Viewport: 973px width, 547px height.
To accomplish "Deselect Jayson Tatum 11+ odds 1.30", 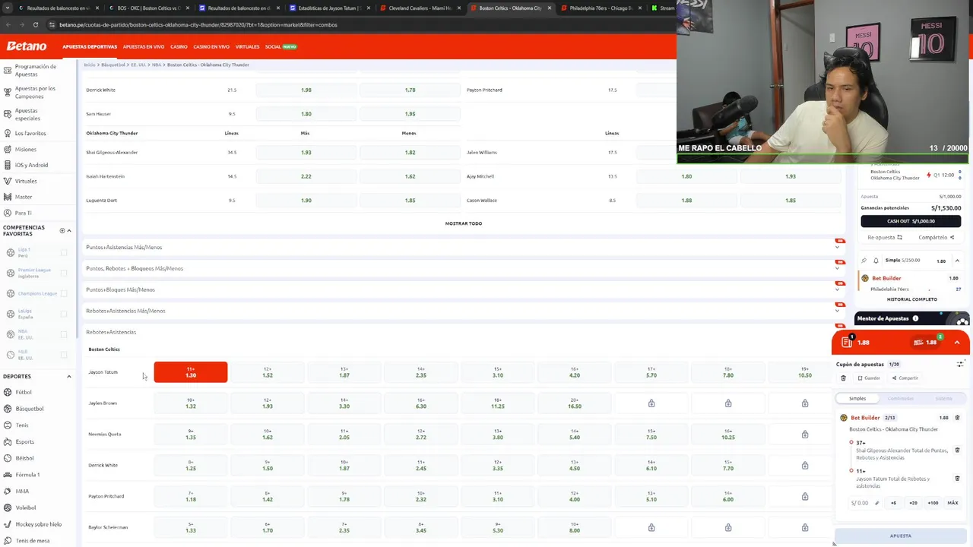I will point(191,372).
